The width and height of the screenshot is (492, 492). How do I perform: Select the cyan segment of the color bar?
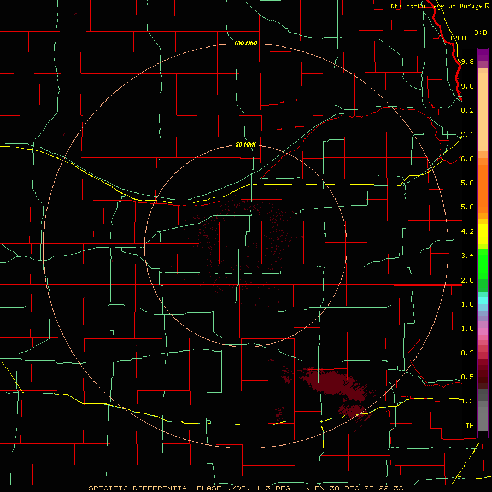click(x=483, y=301)
